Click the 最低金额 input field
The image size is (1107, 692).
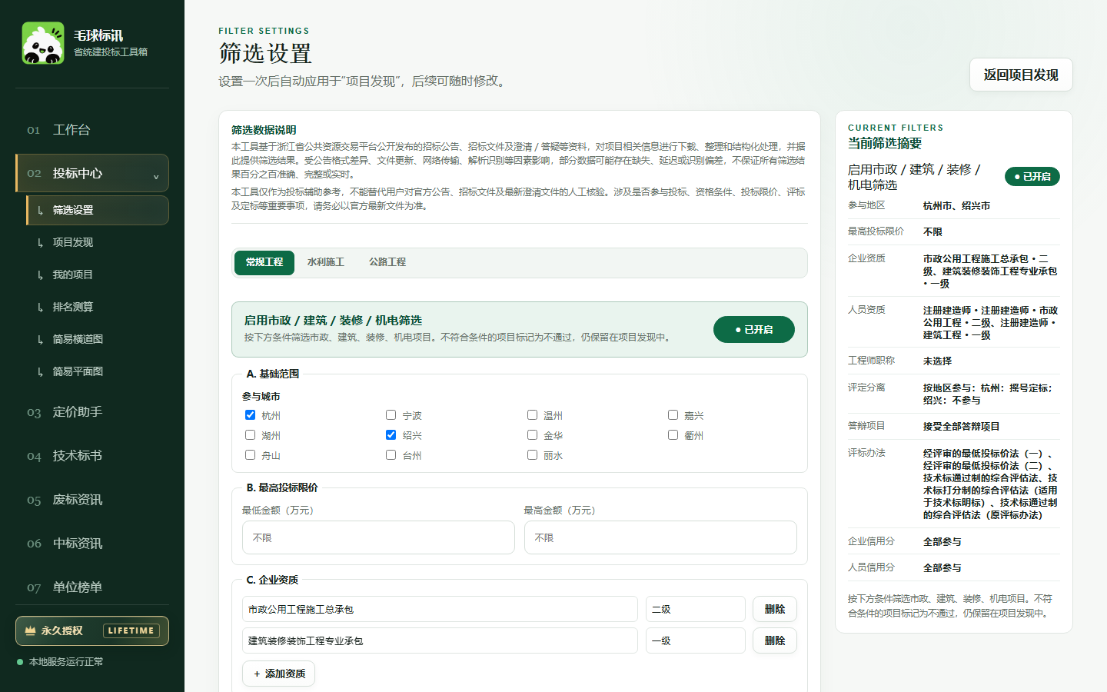point(378,537)
